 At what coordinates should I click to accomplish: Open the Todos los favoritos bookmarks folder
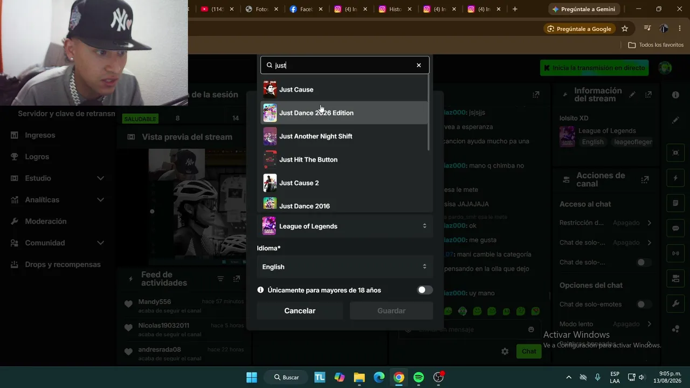(x=656, y=45)
